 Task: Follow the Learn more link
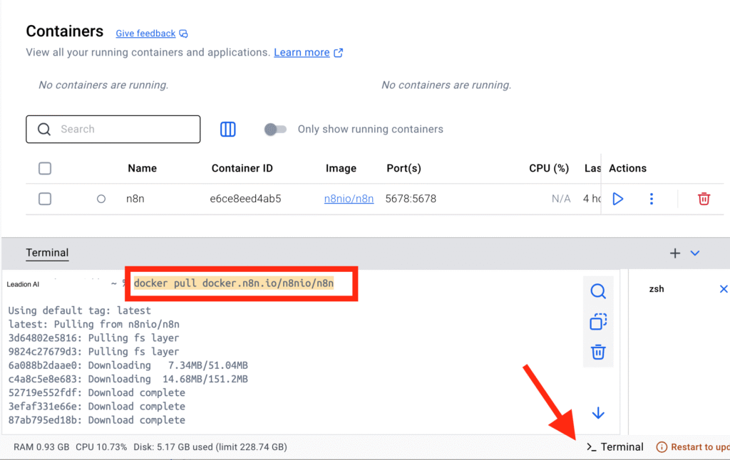[x=302, y=52]
